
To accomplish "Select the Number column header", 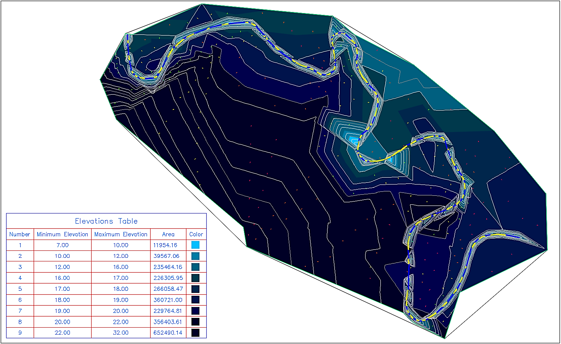I will click(x=20, y=234).
